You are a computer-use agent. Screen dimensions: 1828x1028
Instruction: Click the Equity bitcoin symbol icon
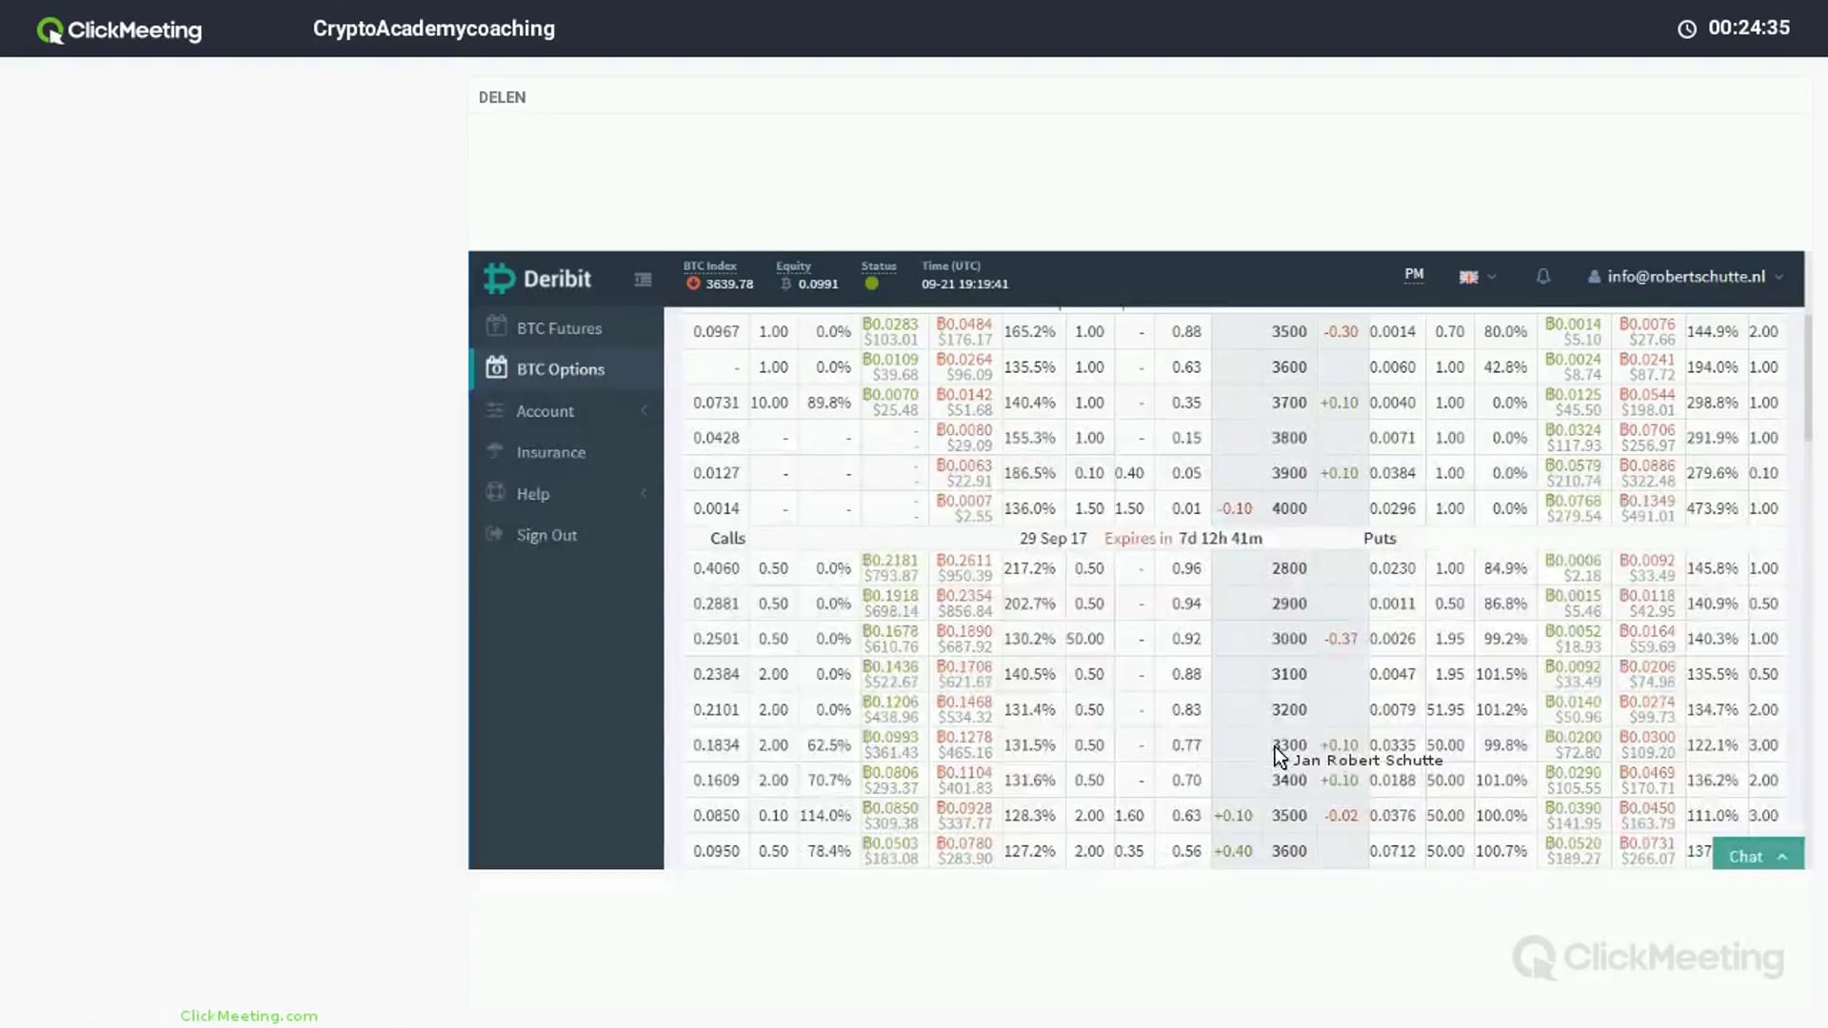(786, 284)
